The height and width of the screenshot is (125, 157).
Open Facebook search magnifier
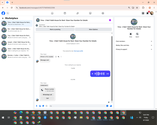tap(8, 13)
